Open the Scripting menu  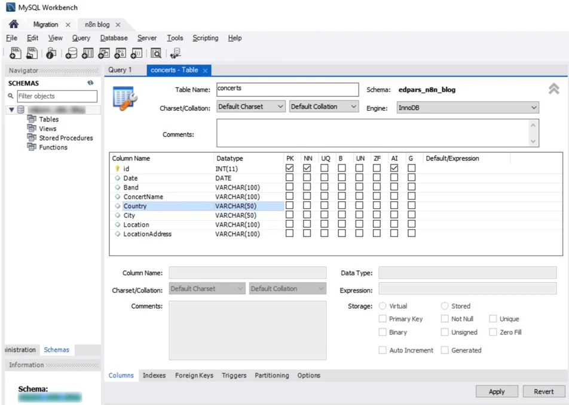tap(206, 38)
